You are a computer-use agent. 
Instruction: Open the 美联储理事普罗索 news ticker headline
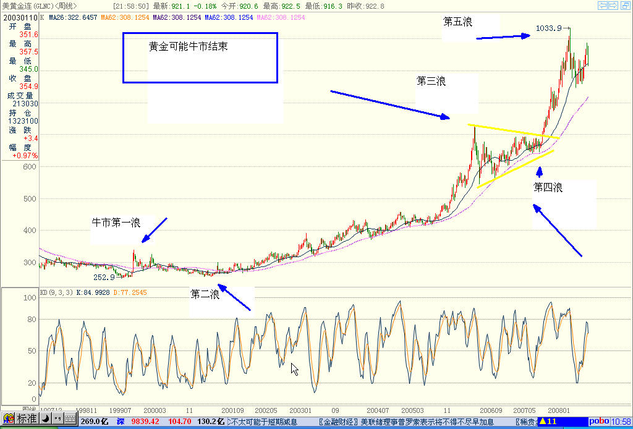406,422
